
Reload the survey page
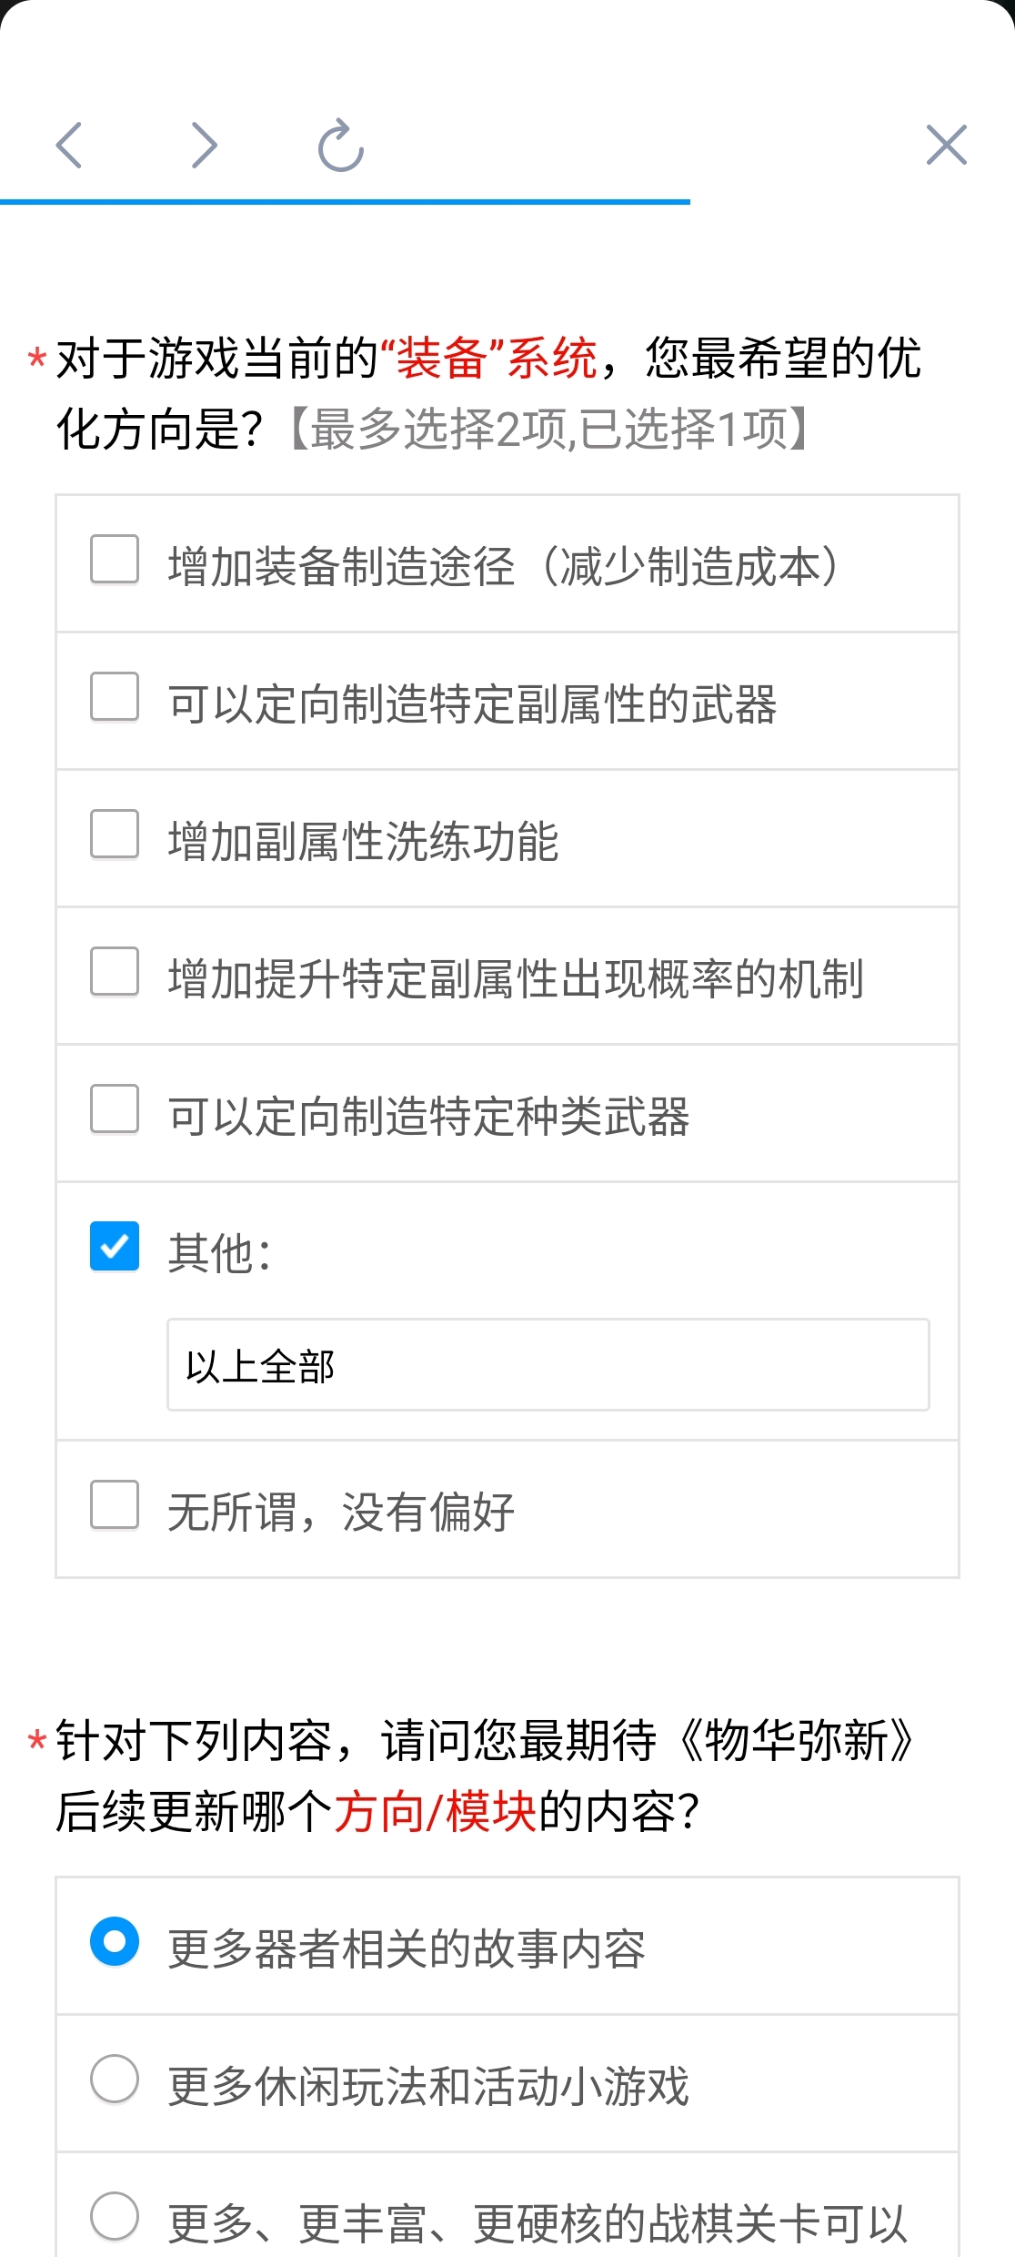coord(341,145)
